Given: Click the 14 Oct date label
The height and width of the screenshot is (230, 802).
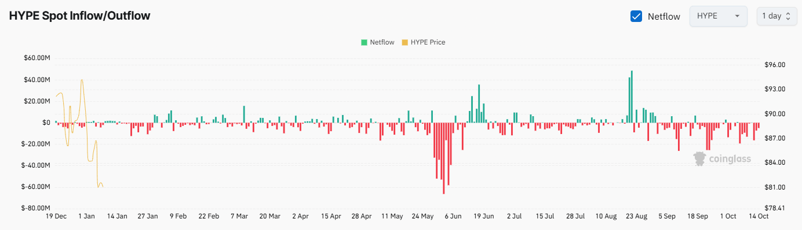Looking at the screenshot, I should click(x=759, y=216).
